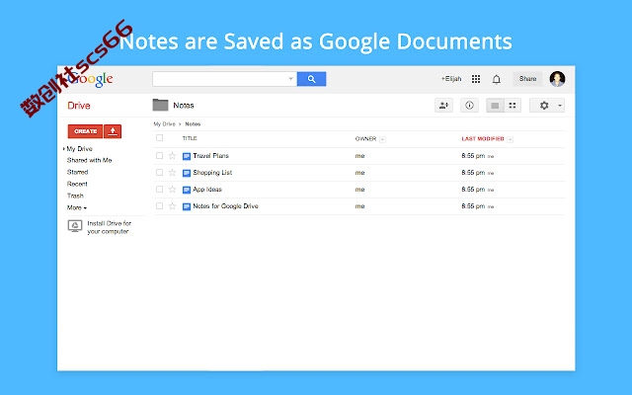Click the add-person share folder icon

coord(443,106)
